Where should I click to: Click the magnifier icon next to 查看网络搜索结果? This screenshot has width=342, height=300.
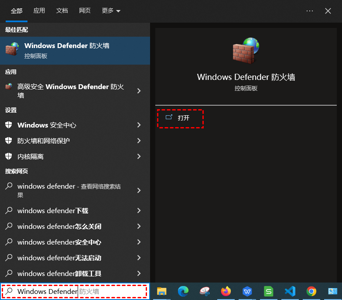tap(9, 186)
